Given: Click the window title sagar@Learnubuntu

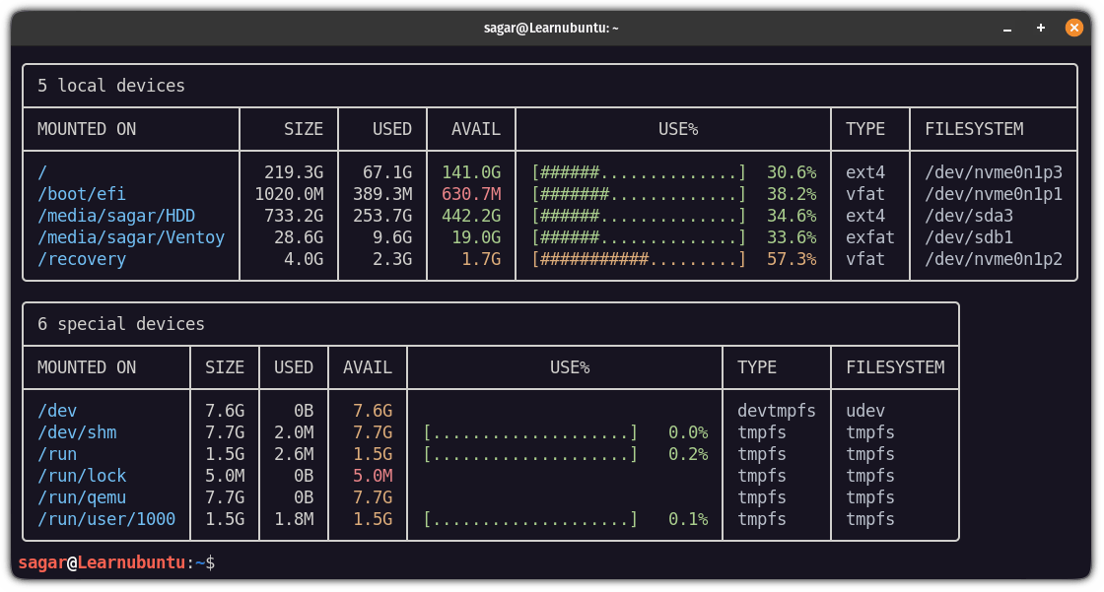Looking at the screenshot, I should tap(551, 28).
